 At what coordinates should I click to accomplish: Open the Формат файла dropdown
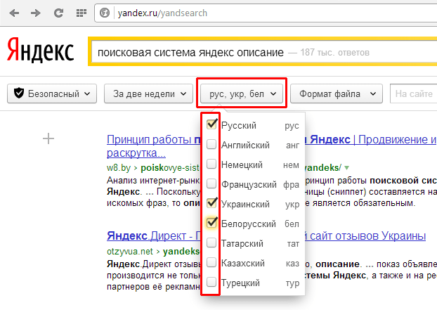(x=337, y=93)
